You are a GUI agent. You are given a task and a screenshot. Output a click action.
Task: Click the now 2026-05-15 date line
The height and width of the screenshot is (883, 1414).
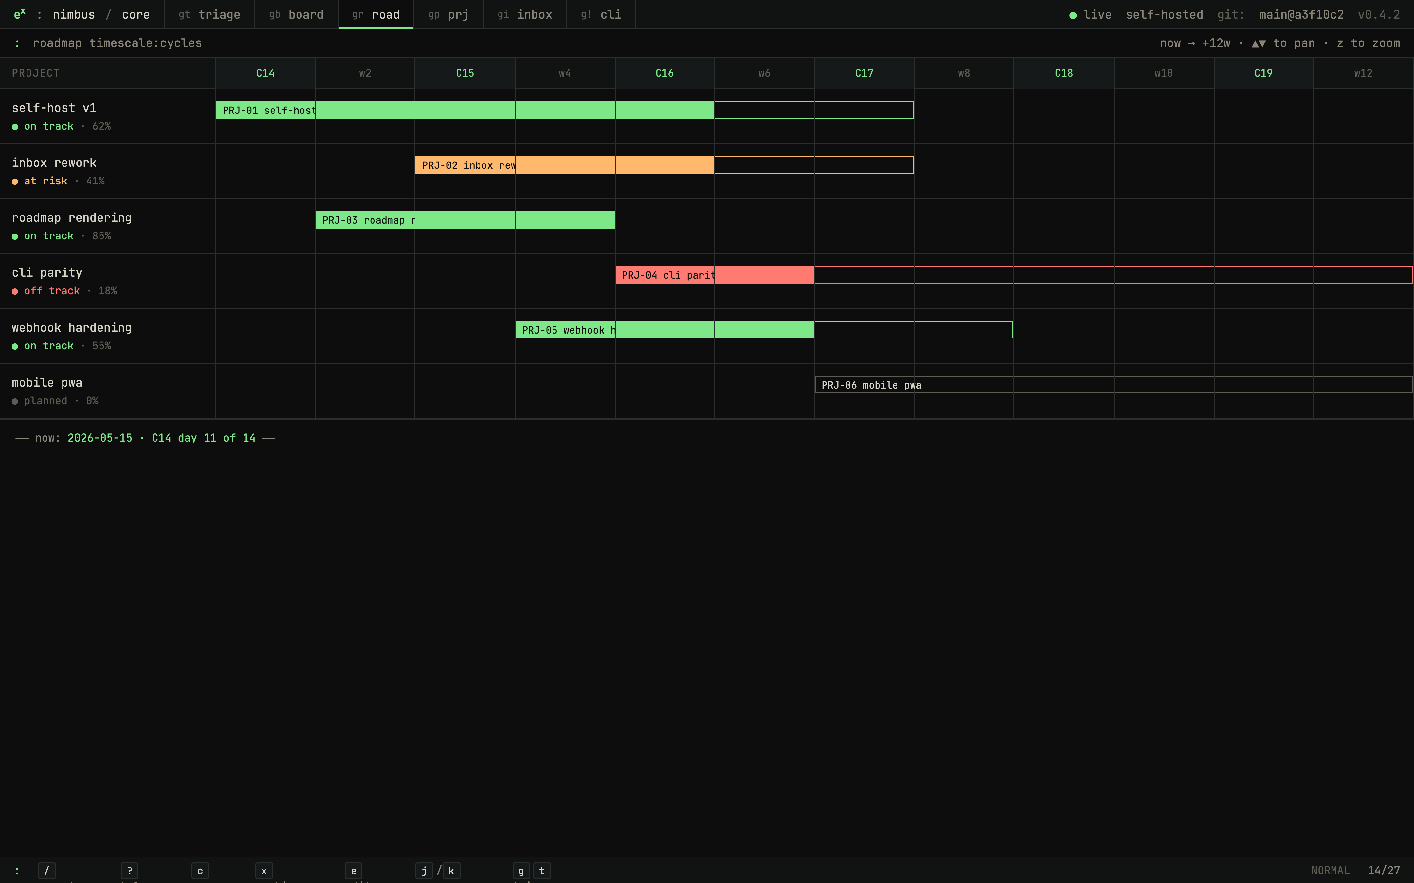145,438
